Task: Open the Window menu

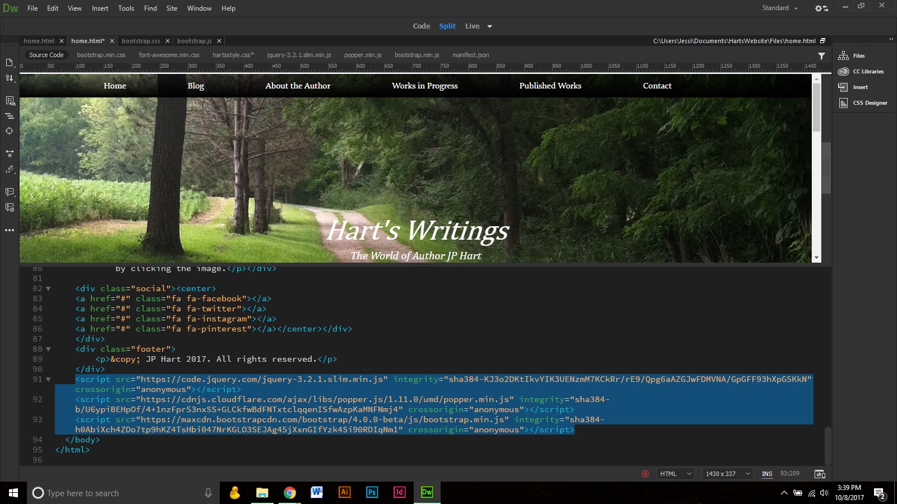Action: tap(200, 8)
